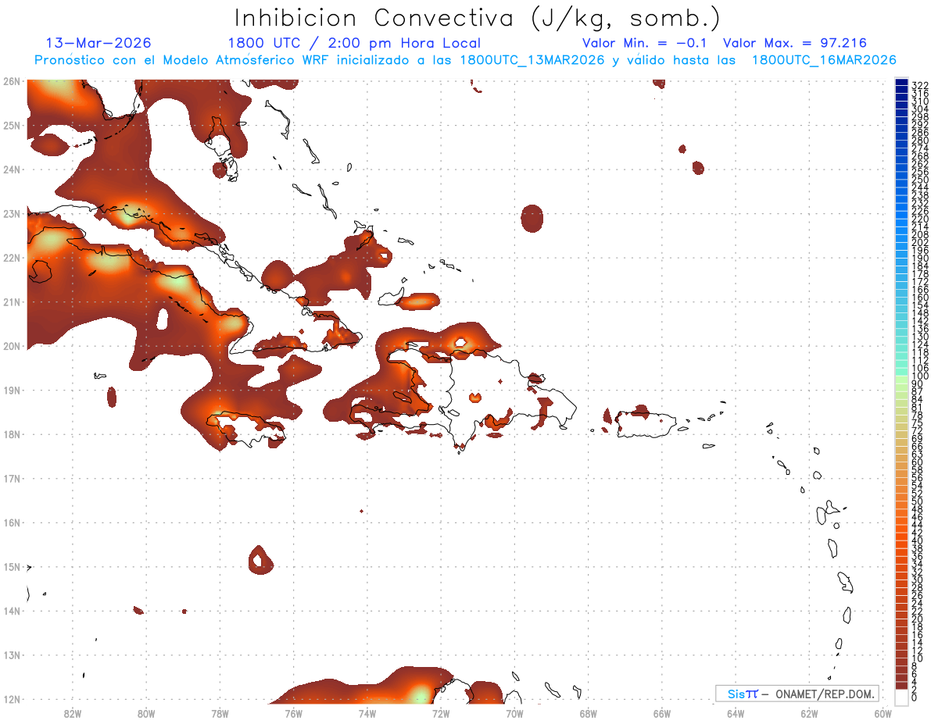Image resolution: width=938 pixels, height=724 pixels.
Task: Click the 20N latitude label
Action: point(11,346)
